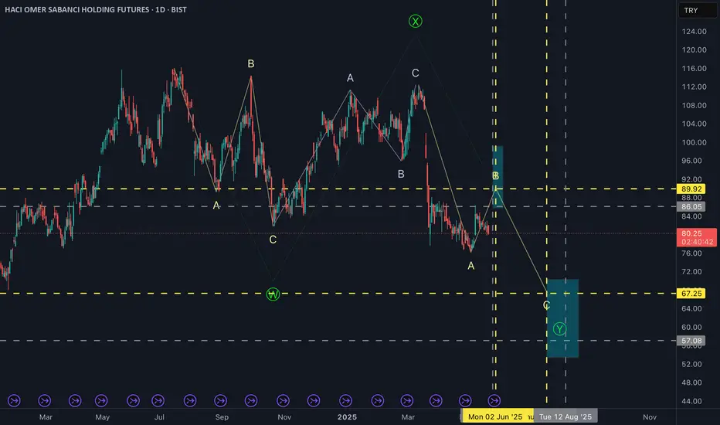Click the 72.00 price axis label
The width and height of the screenshot is (720, 425).
pyautogui.click(x=691, y=271)
